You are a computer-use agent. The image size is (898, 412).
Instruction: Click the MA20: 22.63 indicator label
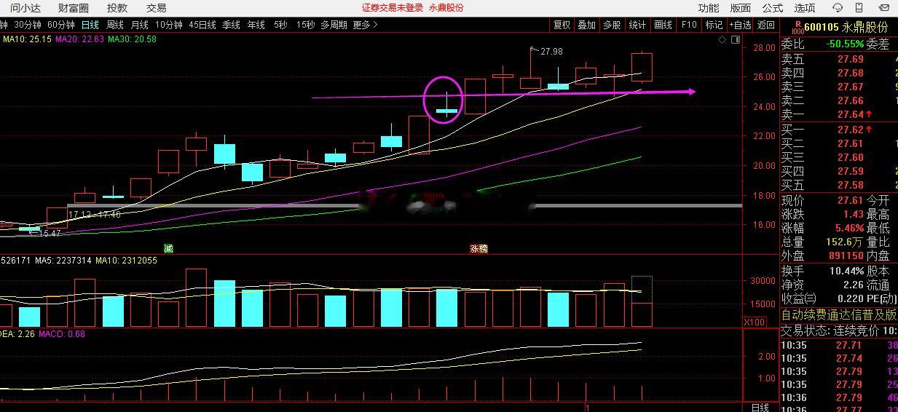(79, 39)
